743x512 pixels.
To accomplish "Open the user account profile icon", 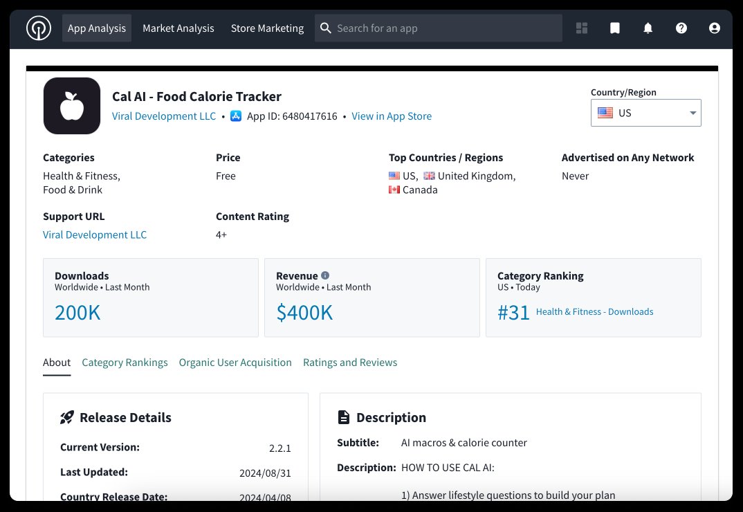I will pyautogui.click(x=715, y=28).
